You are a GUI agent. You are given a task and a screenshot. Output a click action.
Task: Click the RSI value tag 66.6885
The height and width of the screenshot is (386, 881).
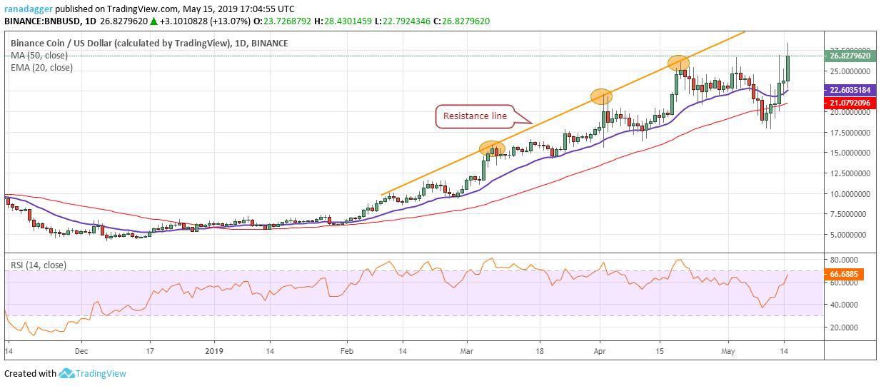click(x=843, y=273)
